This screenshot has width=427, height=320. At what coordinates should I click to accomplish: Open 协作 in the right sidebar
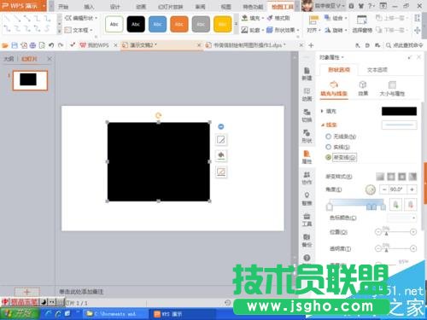pos(307,178)
